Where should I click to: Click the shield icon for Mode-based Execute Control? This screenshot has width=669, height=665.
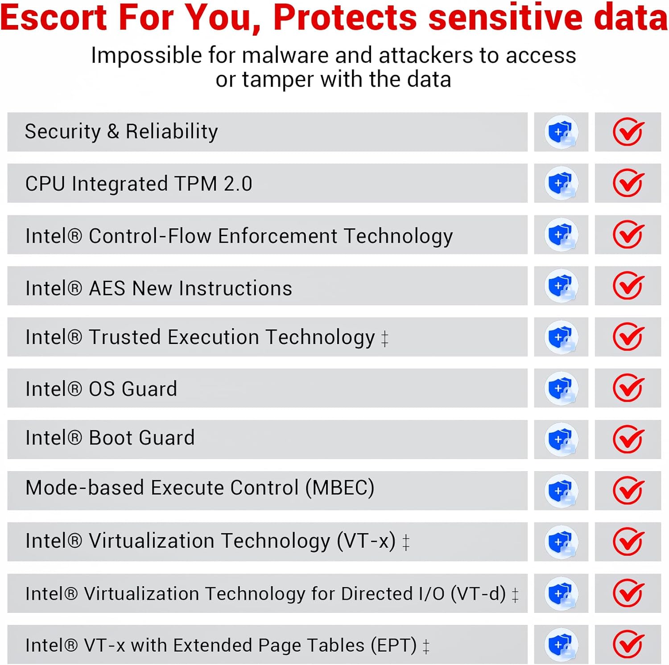[x=561, y=491]
